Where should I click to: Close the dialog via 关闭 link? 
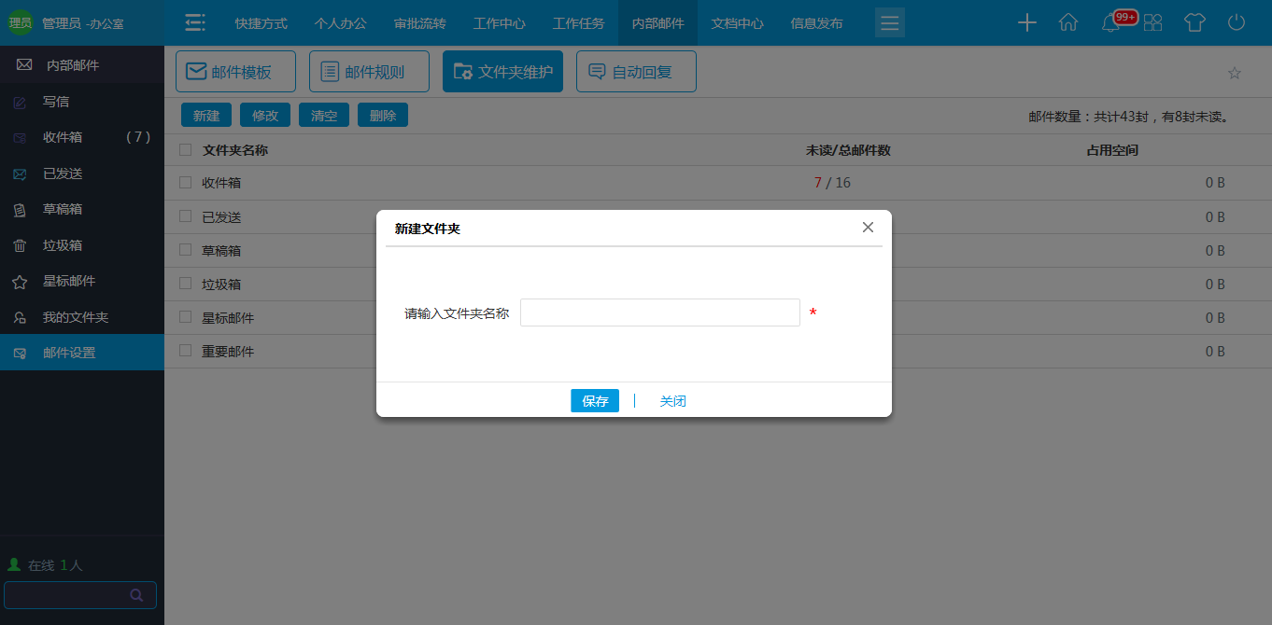(x=672, y=400)
